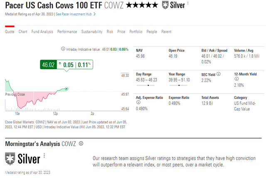
Task: Open the Fund Analysis tab
Action: pos(42,32)
